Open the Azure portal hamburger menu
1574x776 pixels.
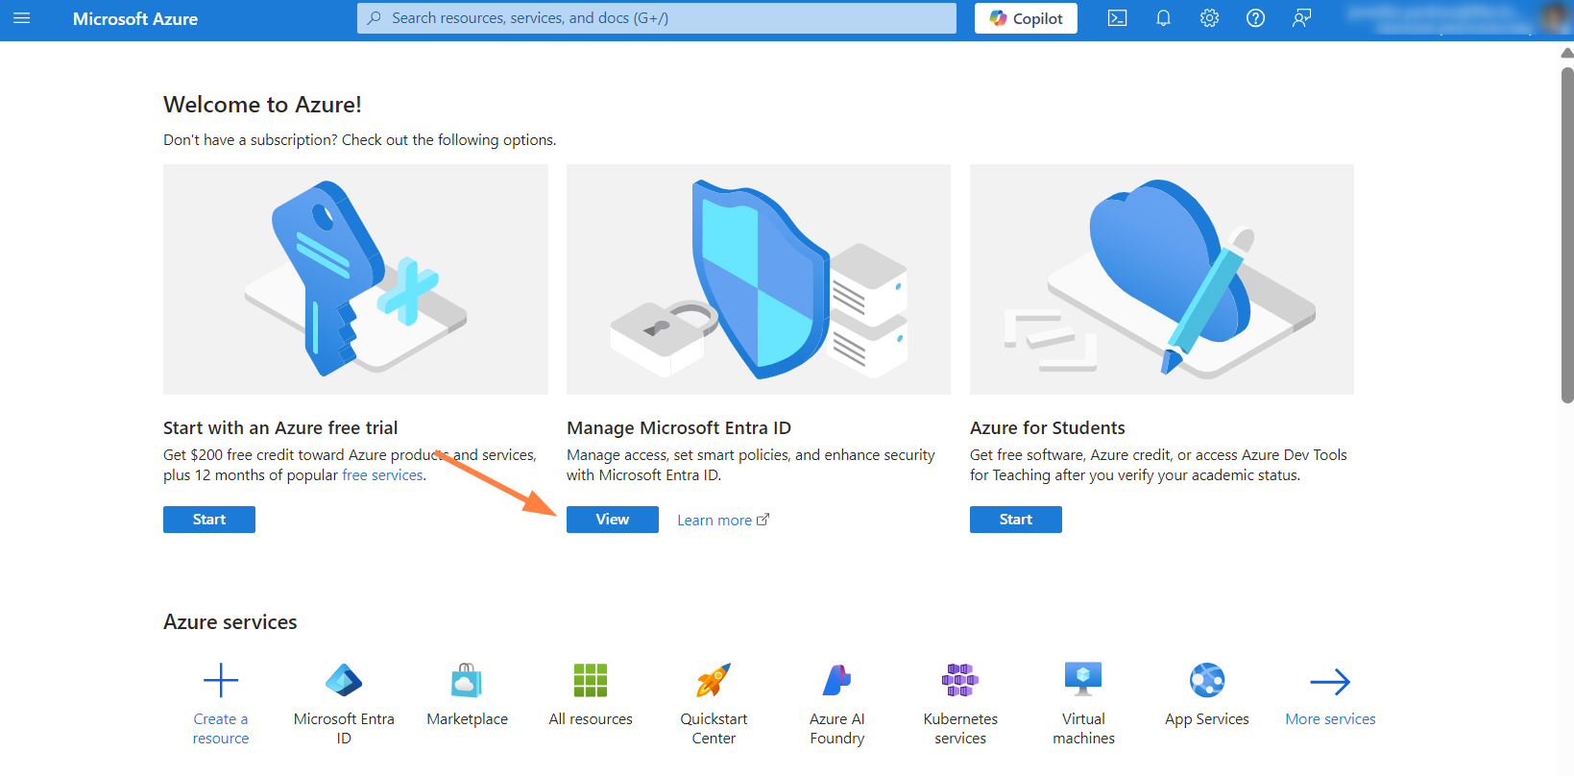[x=21, y=18]
